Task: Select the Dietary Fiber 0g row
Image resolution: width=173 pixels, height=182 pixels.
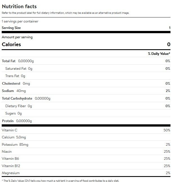Action: point(86,106)
